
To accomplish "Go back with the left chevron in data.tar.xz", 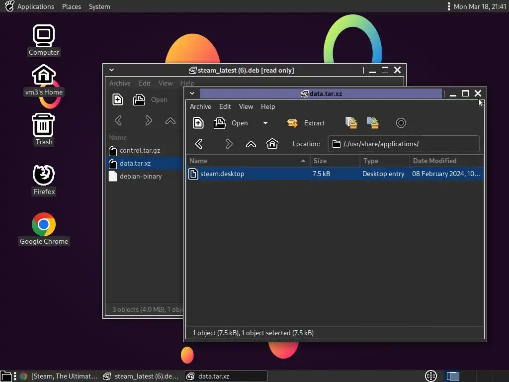I will point(199,144).
